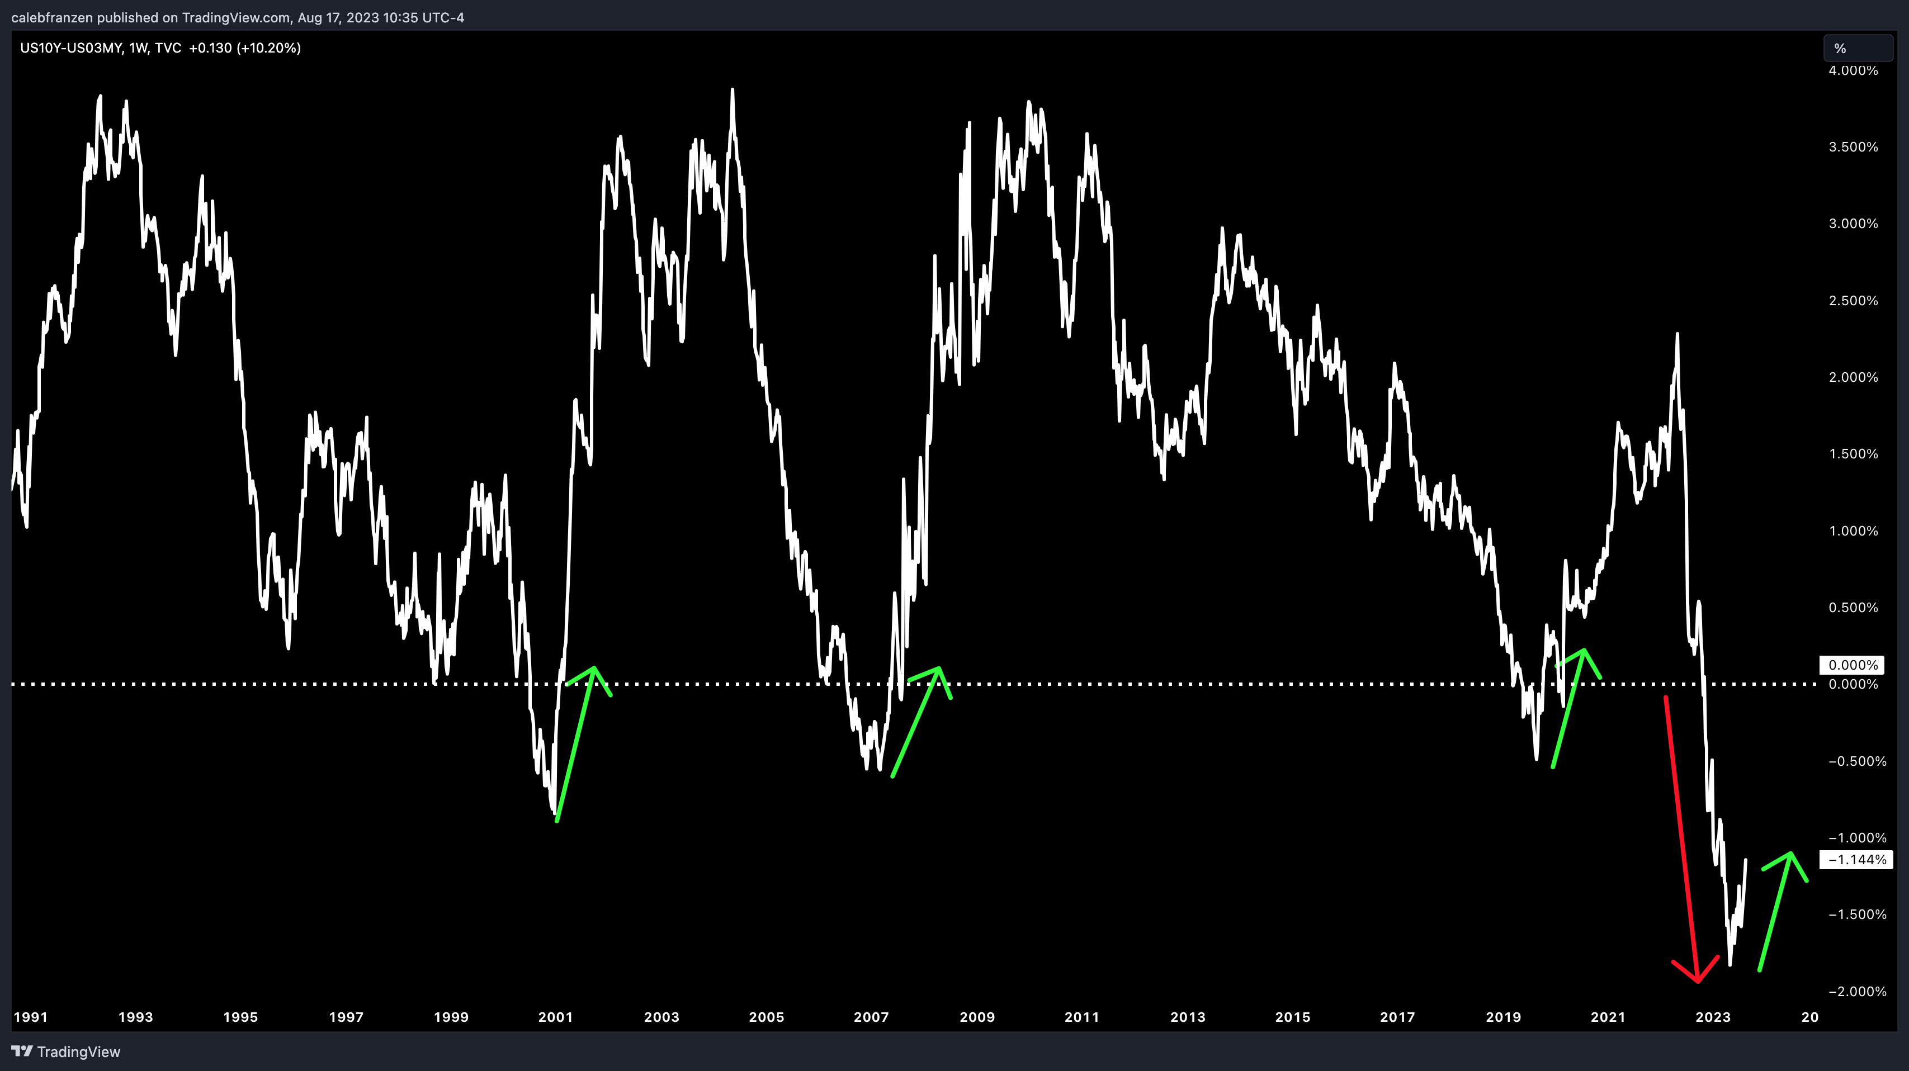This screenshot has width=1909, height=1071.
Task: Click the −1.144% current price label
Action: point(1856,859)
